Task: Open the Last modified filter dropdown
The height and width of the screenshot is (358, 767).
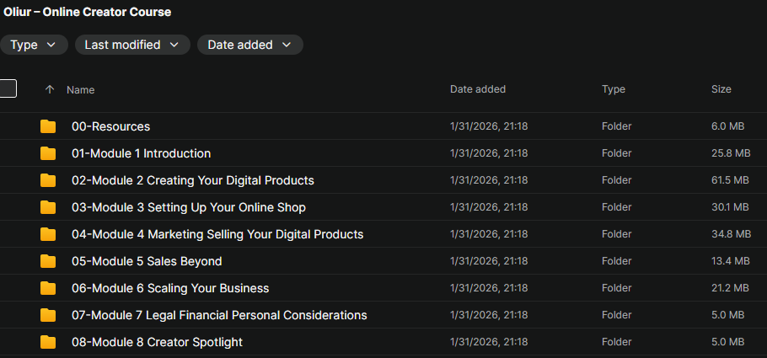Action: [x=131, y=45]
